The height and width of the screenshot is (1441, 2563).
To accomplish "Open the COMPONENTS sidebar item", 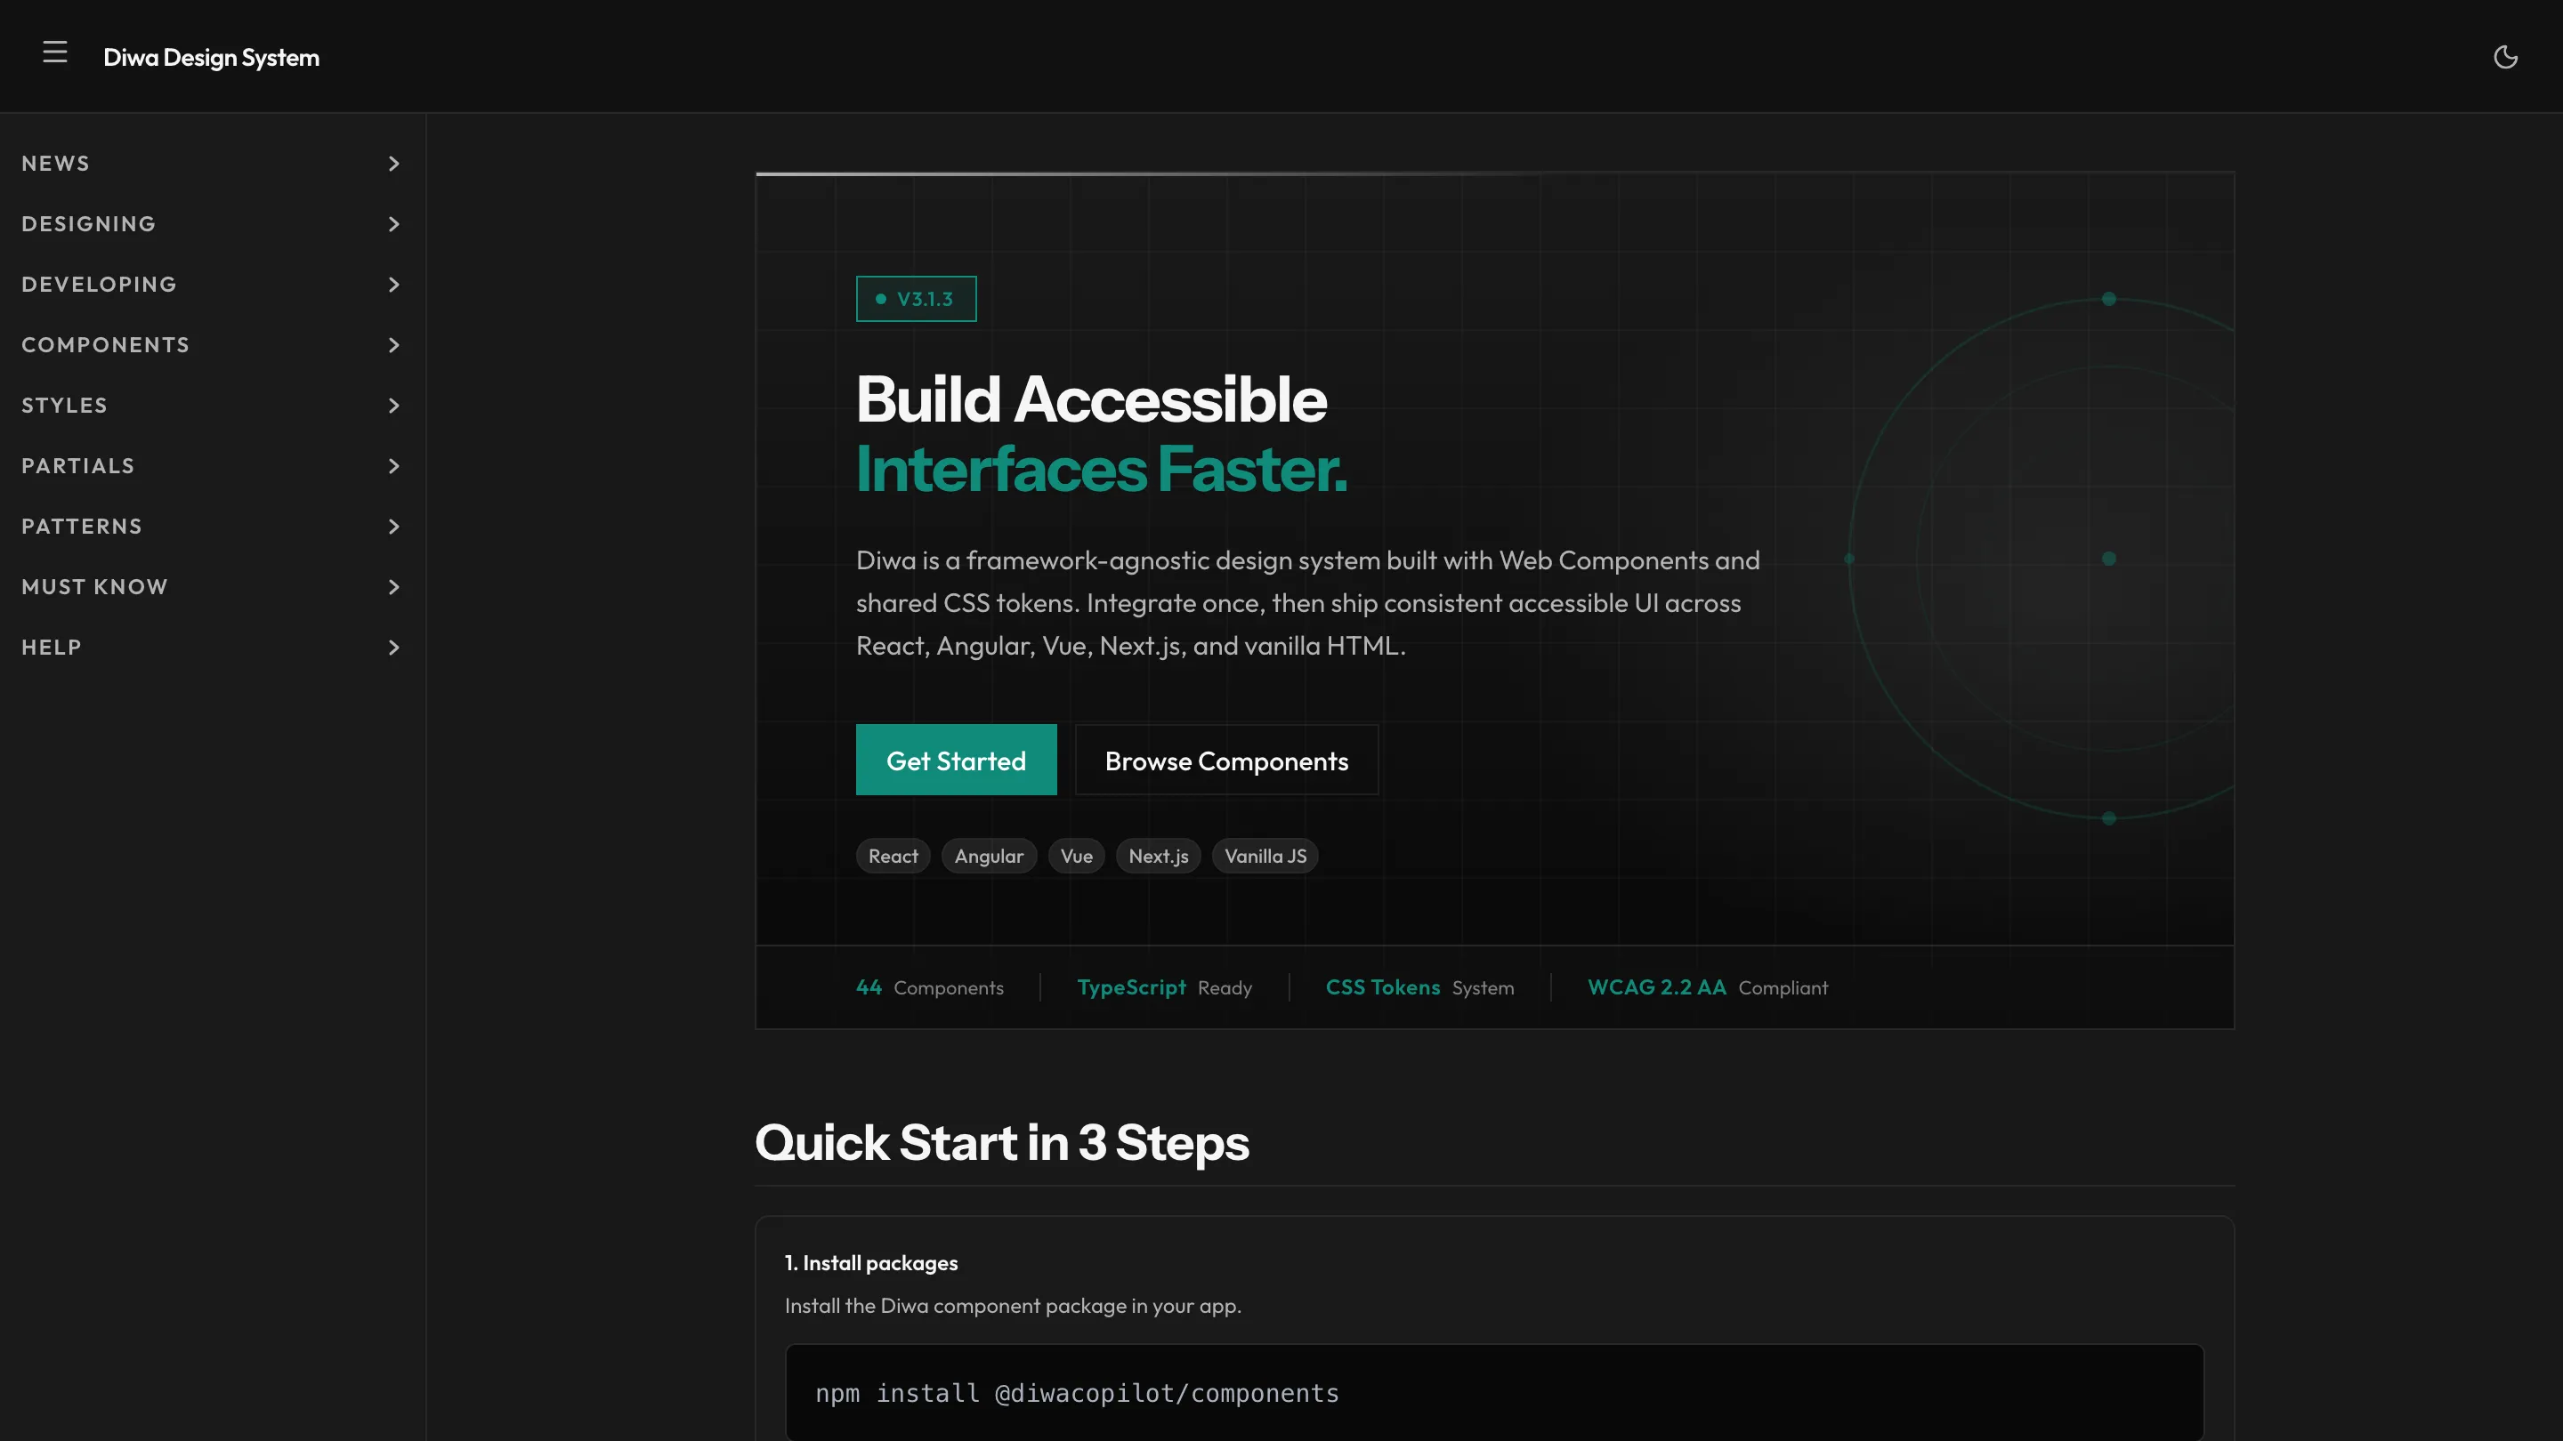I will point(212,345).
